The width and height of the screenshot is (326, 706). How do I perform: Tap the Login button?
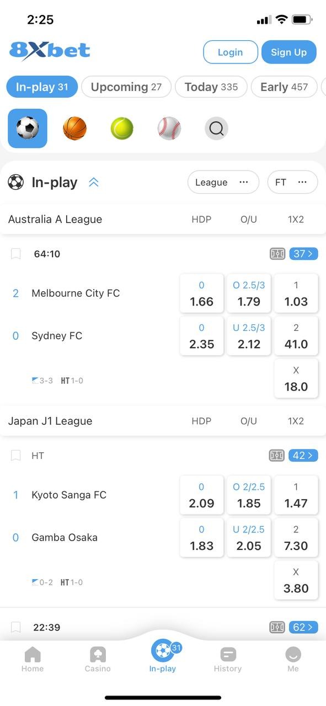(x=231, y=52)
